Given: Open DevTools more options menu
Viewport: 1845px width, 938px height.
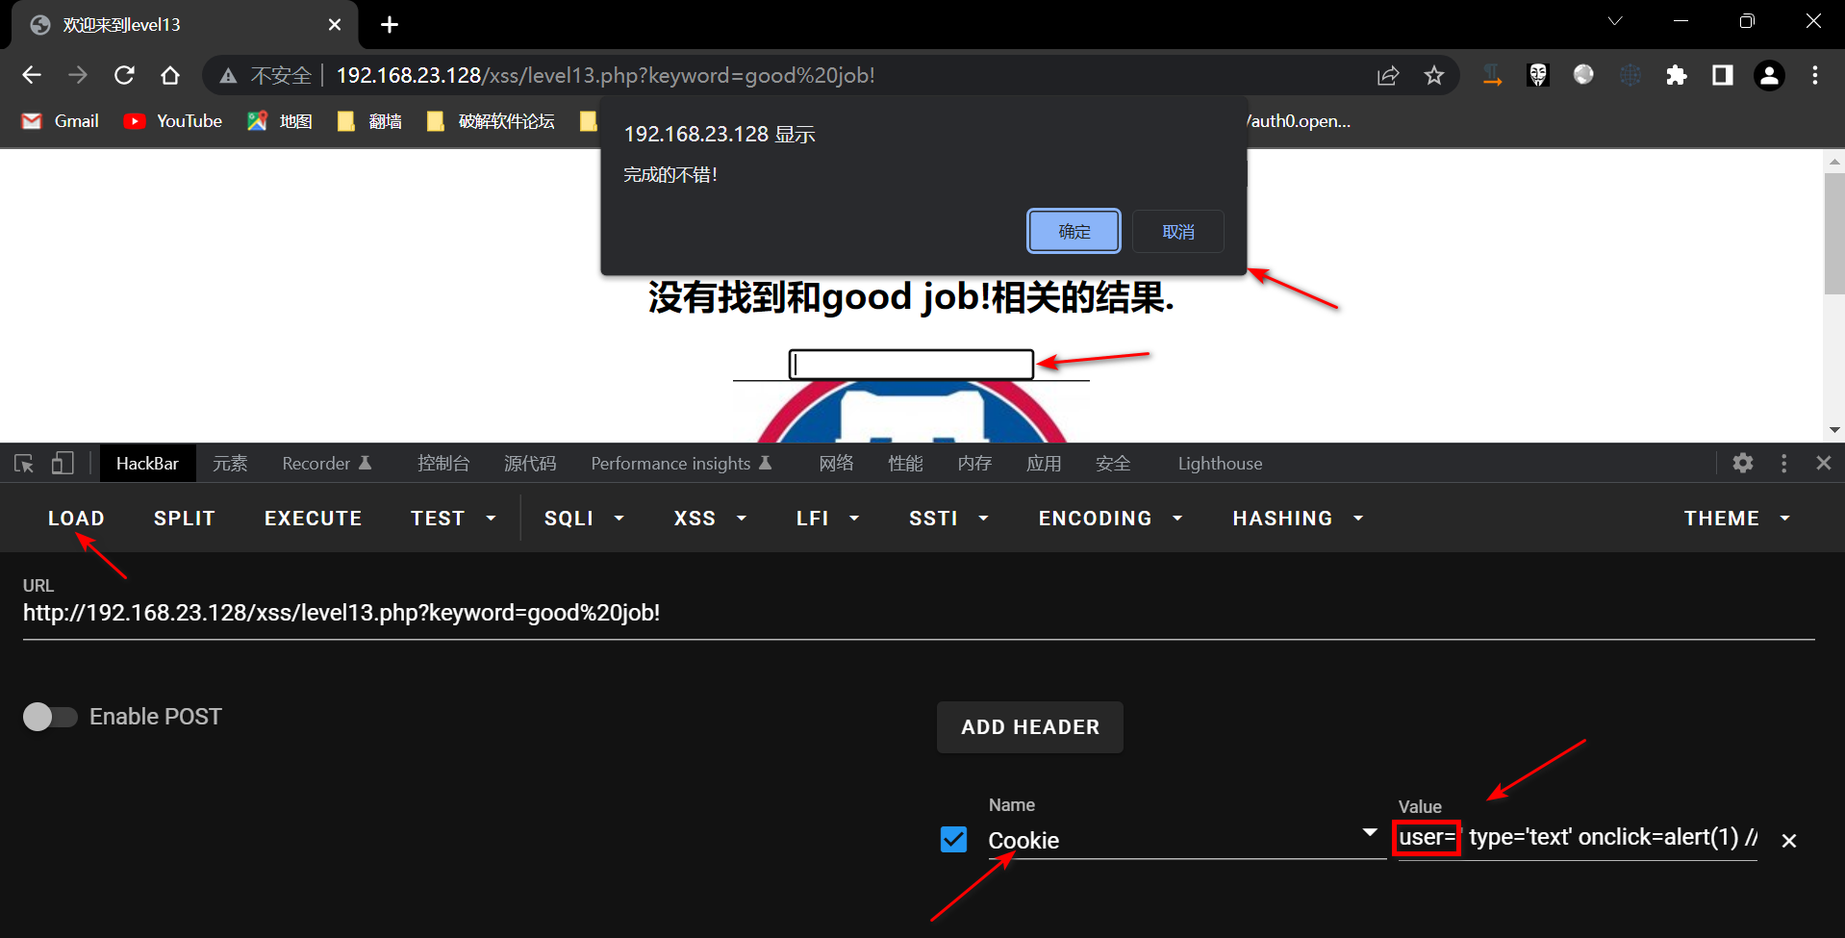Looking at the screenshot, I should [1783, 464].
